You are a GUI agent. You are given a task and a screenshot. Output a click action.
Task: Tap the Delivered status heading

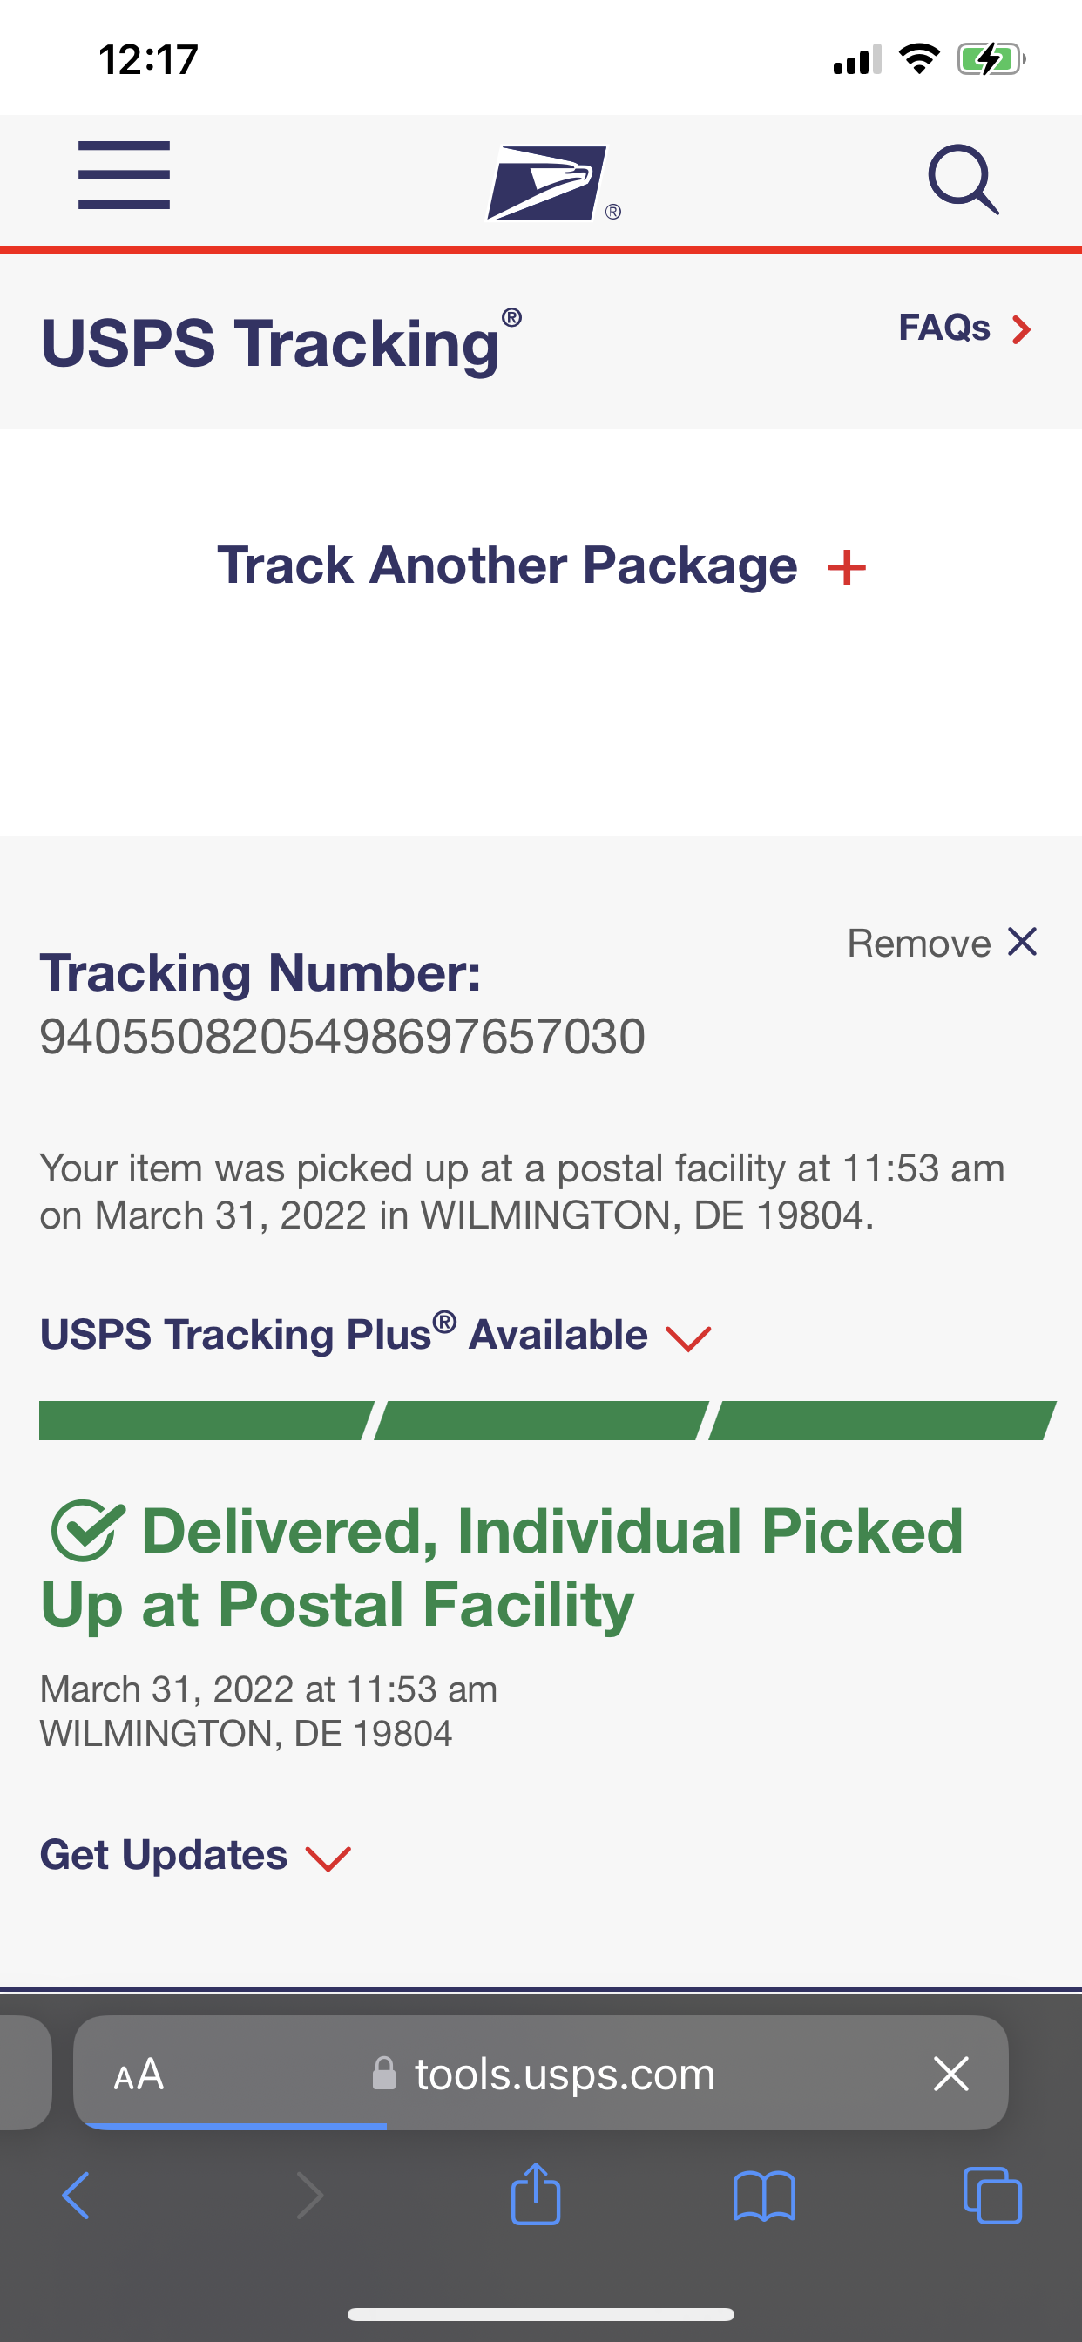[501, 1567]
